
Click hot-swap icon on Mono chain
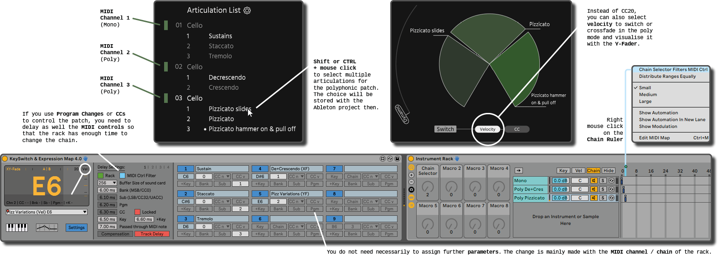coord(611,181)
